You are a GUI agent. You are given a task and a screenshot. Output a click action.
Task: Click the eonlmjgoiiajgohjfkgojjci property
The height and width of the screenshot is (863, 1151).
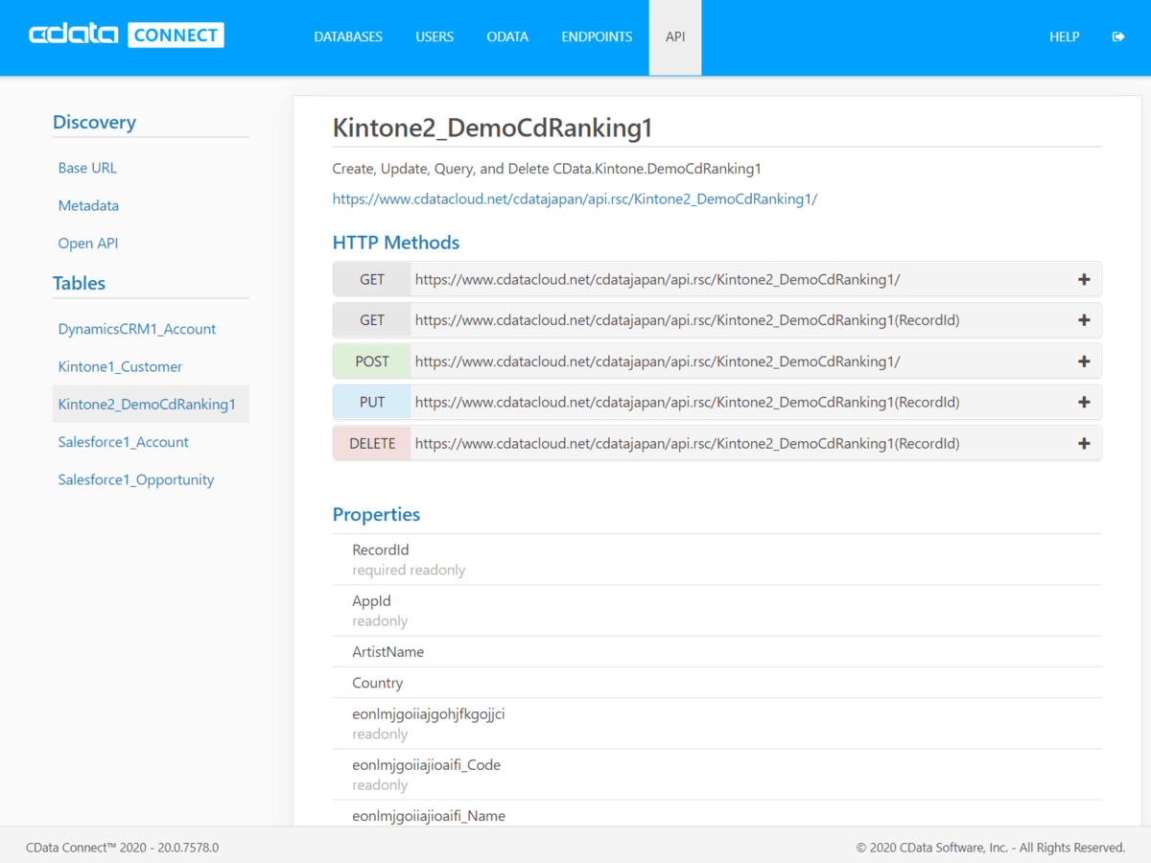(x=429, y=714)
